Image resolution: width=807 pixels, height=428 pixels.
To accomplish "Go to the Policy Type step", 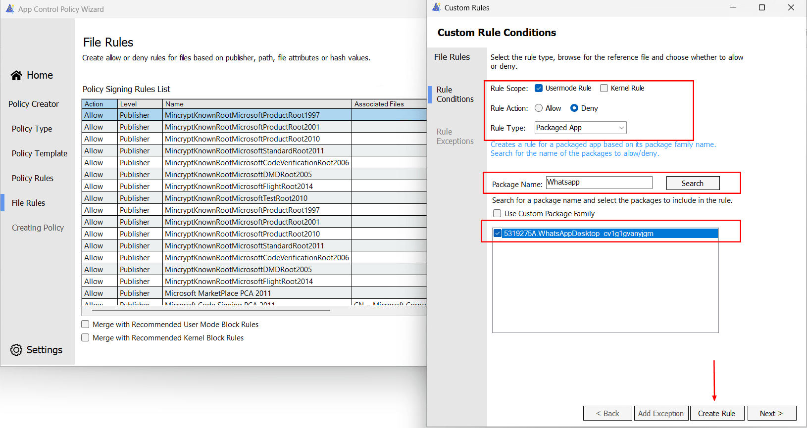I will coord(32,129).
